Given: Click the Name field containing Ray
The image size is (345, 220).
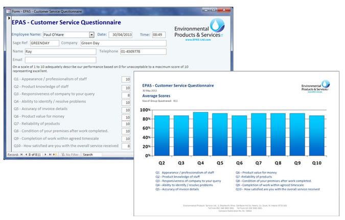Looking at the screenshot, I should click(60, 52).
